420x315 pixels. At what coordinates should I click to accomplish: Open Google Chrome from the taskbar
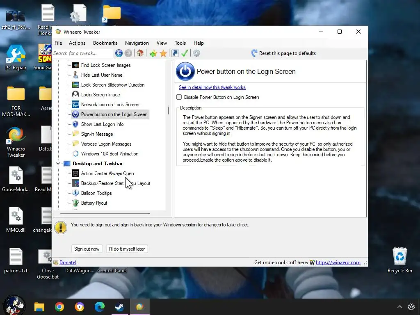pyautogui.click(x=59, y=307)
